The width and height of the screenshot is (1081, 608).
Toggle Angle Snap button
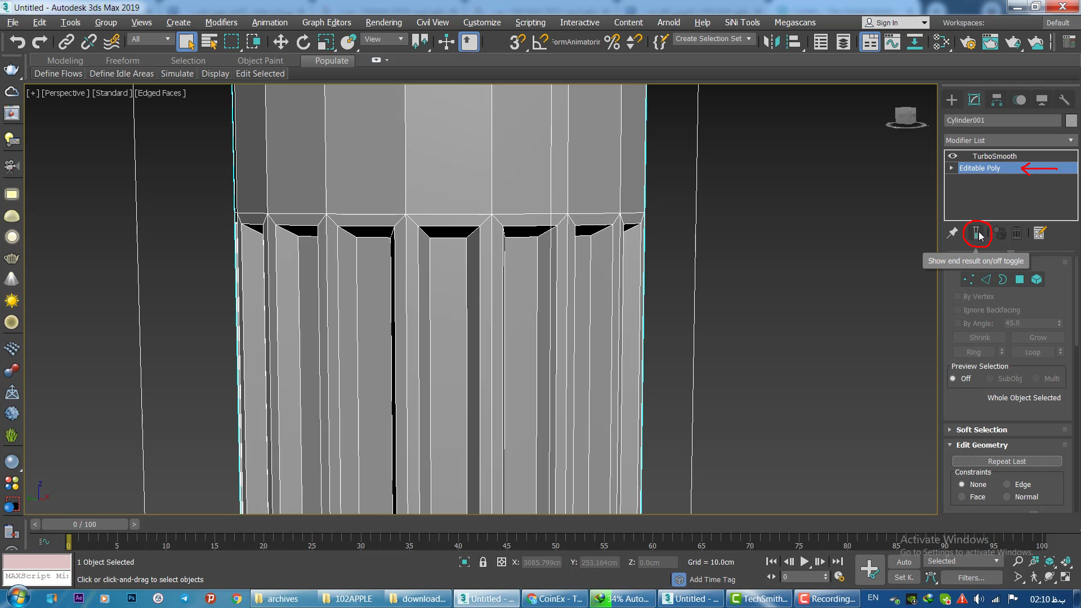pos(540,42)
